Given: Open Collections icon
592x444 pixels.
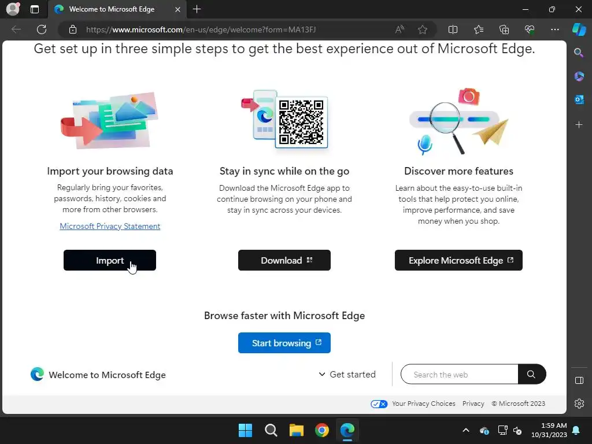Looking at the screenshot, I should (504, 29).
